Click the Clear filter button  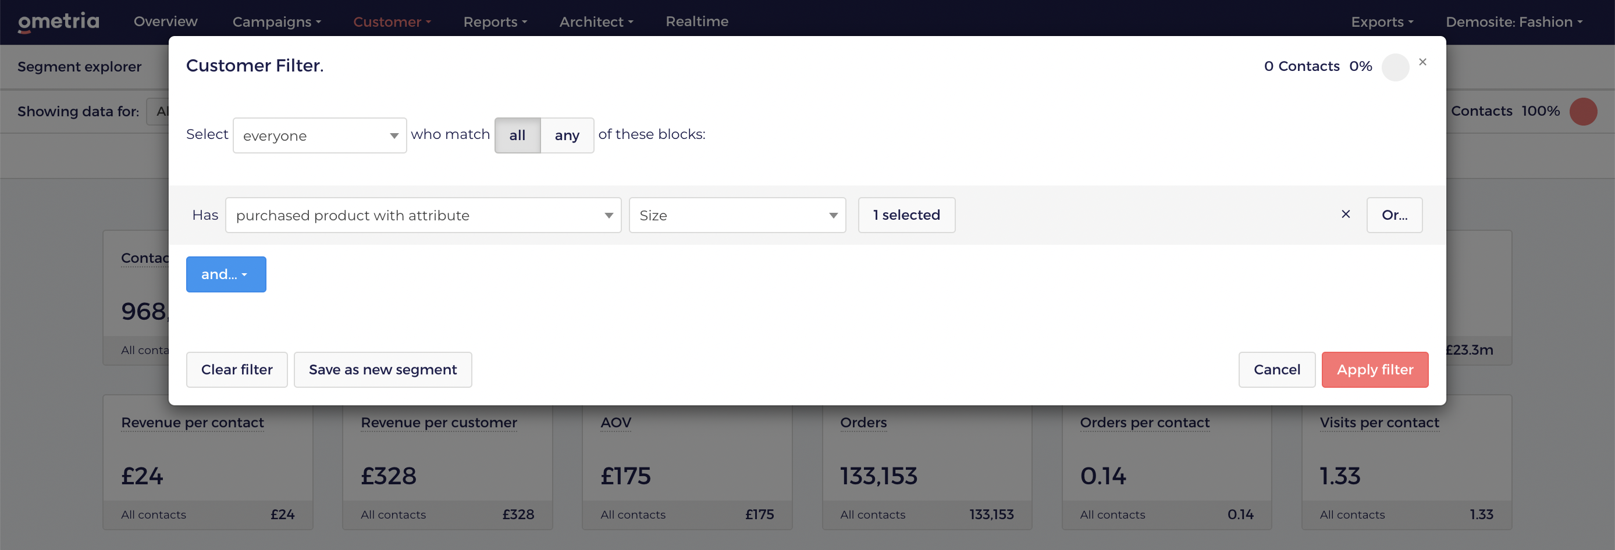(x=237, y=370)
